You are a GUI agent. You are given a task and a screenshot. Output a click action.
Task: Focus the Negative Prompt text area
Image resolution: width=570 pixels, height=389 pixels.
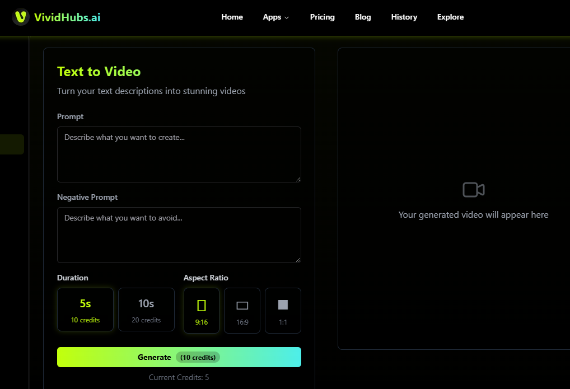pos(179,235)
